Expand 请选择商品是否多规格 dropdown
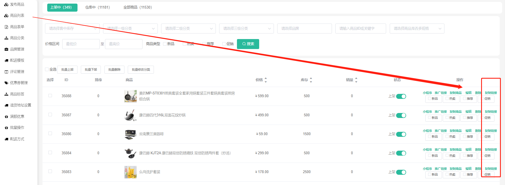This screenshot has width=505, height=185. (417, 29)
